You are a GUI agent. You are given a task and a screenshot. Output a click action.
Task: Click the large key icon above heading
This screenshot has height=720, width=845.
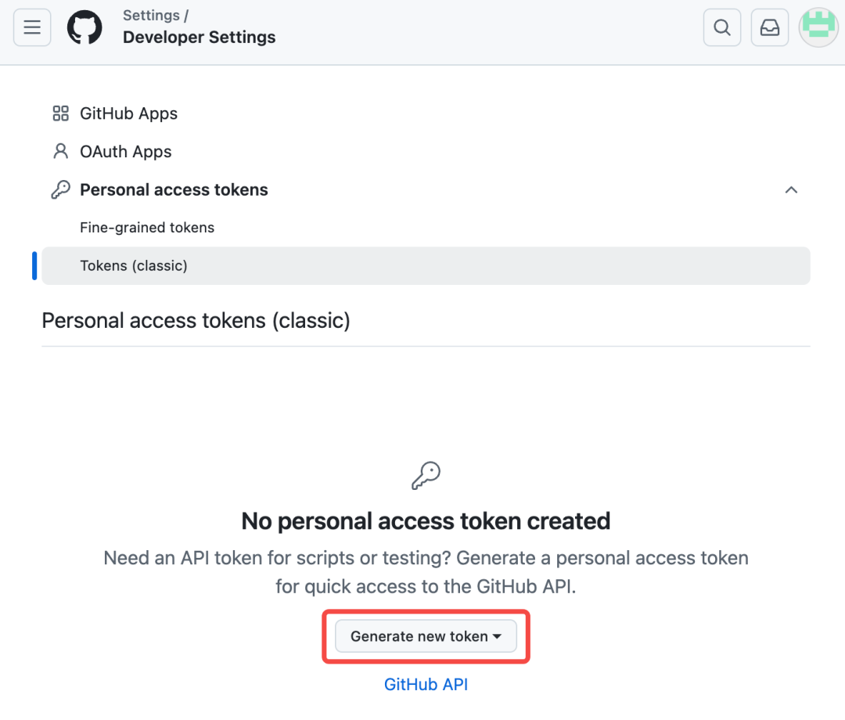tap(426, 475)
